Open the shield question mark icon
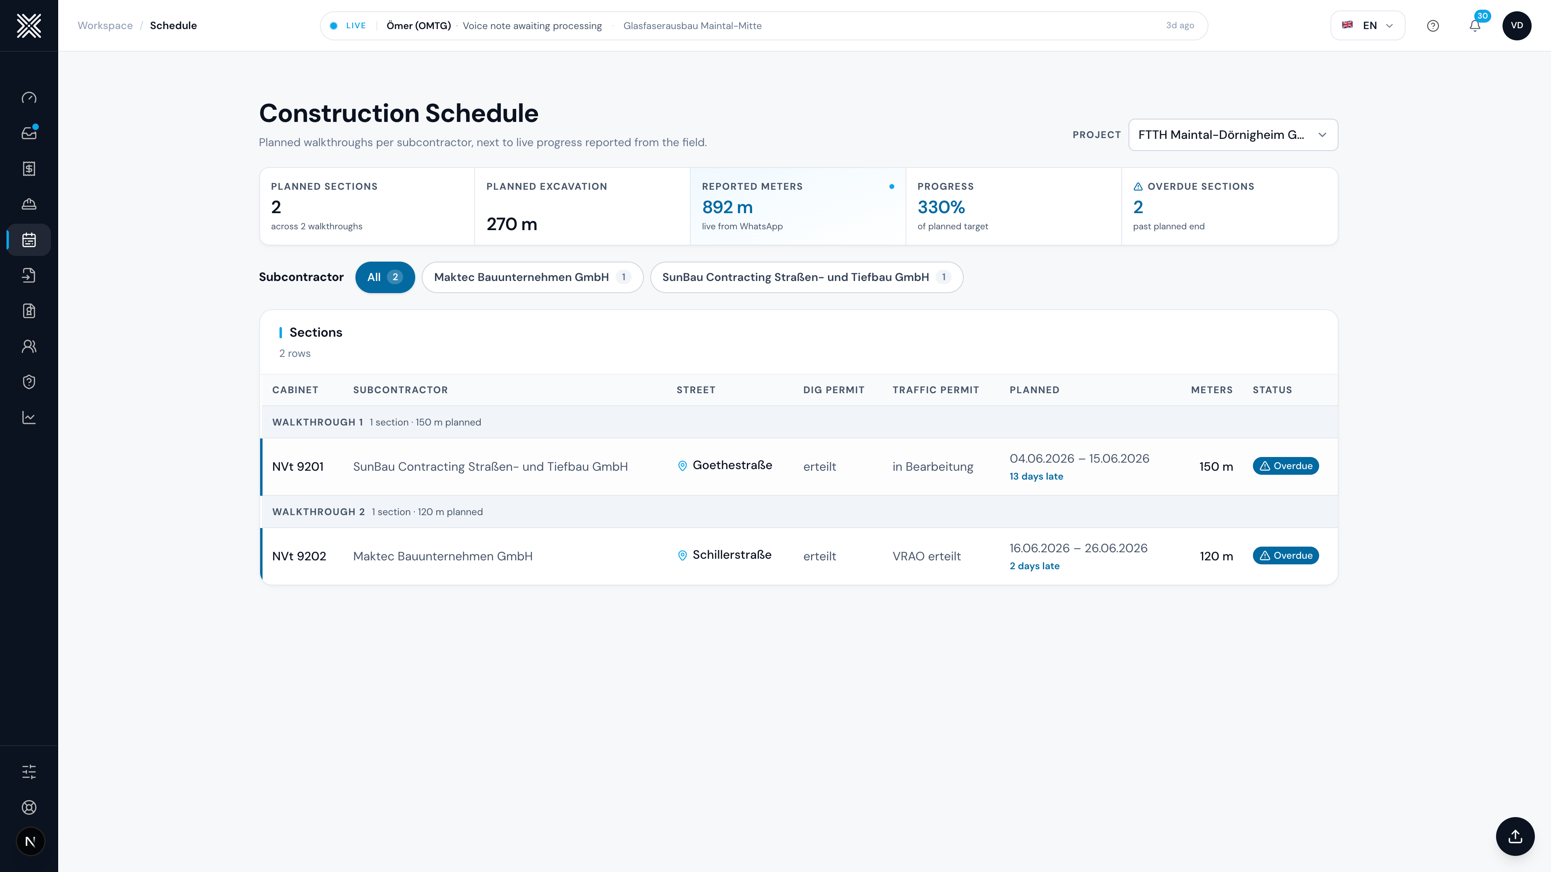The width and height of the screenshot is (1551, 872). (29, 381)
